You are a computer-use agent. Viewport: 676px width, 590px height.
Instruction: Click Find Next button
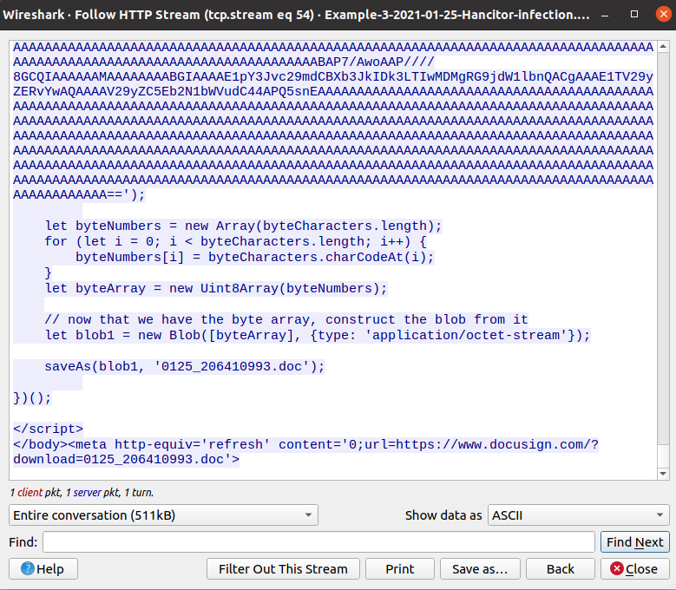pyautogui.click(x=634, y=541)
